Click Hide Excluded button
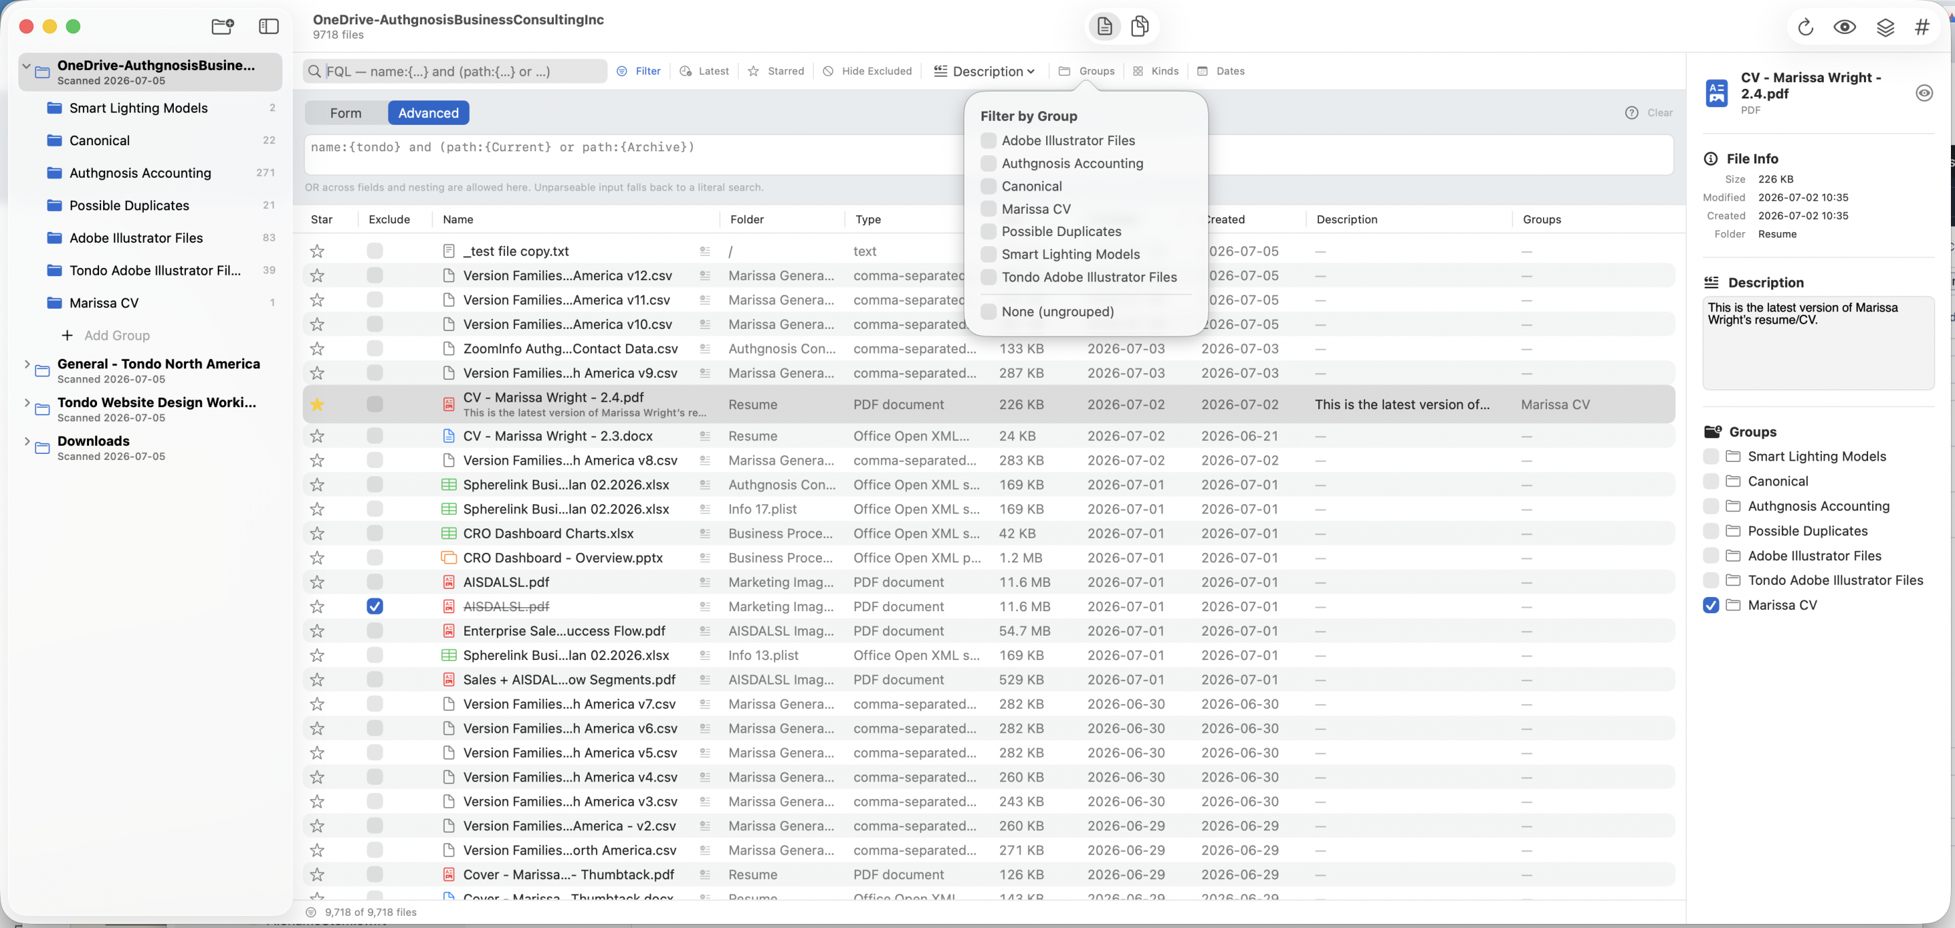The height and width of the screenshot is (928, 1955). point(868,71)
